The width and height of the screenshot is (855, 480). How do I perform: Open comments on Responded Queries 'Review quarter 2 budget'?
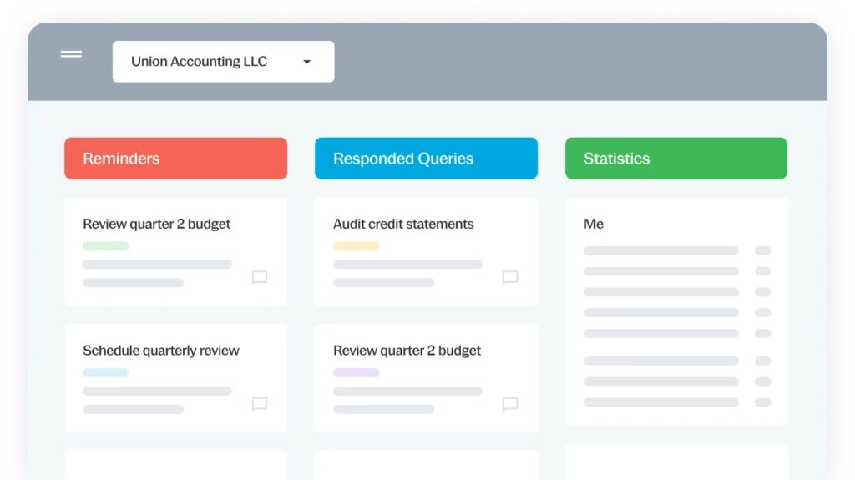tap(510, 404)
